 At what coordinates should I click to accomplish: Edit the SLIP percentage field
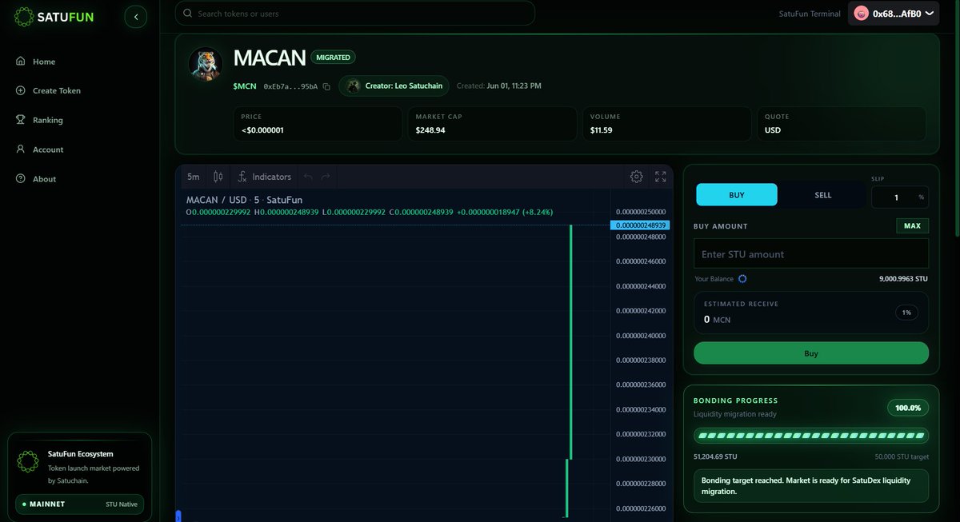click(900, 197)
